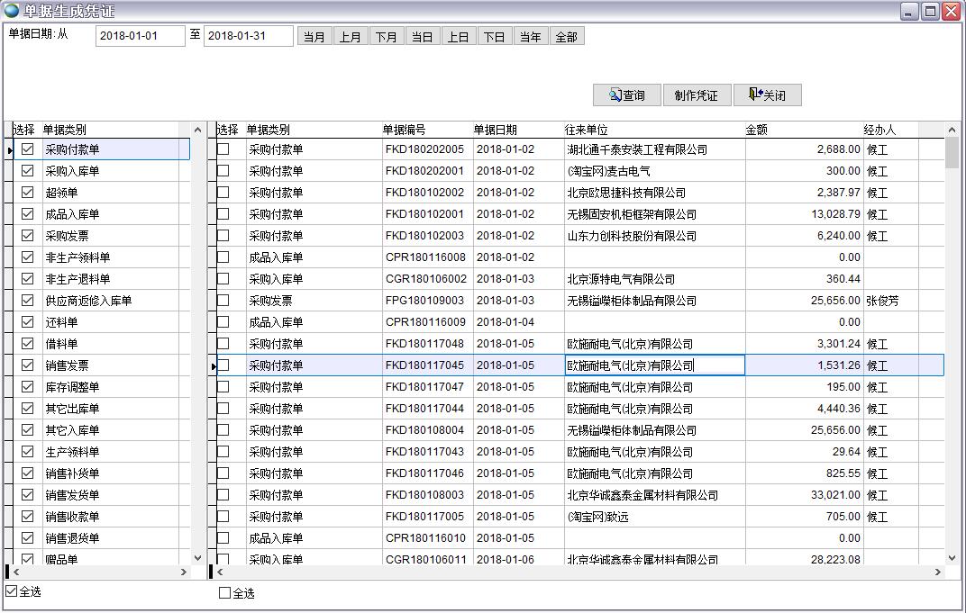966x613 pixels.
Task: Click right arrow on category list horizontal scrollbar
Action: click(x=185, y=572)
